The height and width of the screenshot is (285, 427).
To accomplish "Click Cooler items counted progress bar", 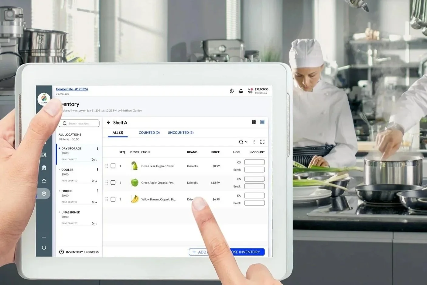I will [79, 183].
